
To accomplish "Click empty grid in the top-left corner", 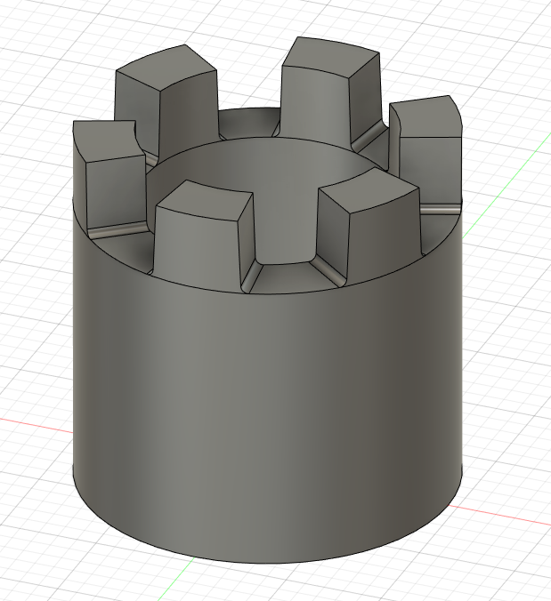I will [36, 36].
